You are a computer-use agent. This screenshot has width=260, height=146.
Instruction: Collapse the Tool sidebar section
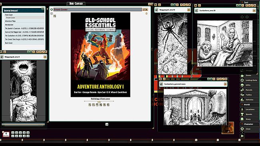click(x=242, y=2)
